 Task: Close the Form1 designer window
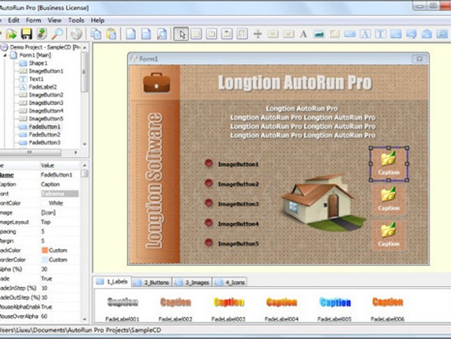(420, 59)
